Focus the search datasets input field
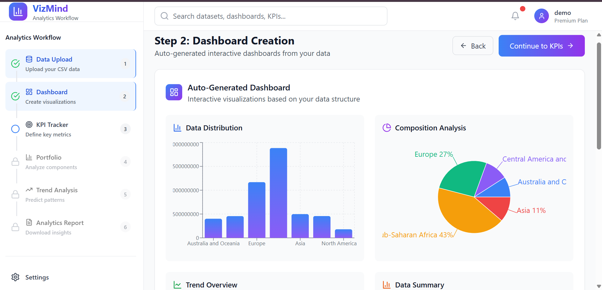Viewport: 602px width, 290px height. pyautogui.click(x=271, y=16)
